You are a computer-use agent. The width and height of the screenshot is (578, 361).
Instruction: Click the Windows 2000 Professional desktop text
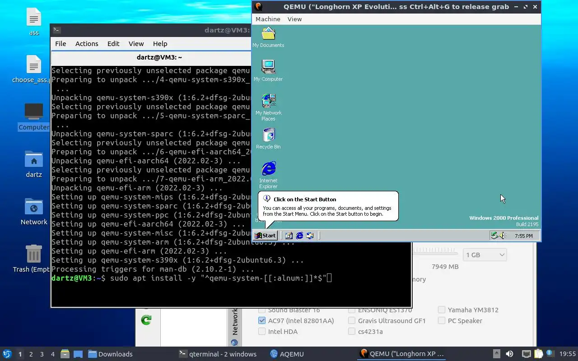click(503, 218)
